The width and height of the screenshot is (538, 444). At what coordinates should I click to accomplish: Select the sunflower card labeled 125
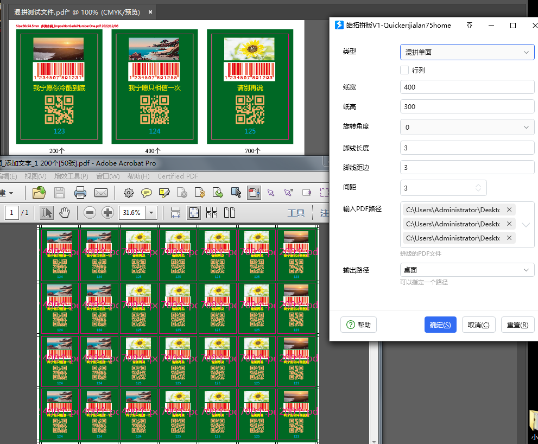(x=250, y=86)
